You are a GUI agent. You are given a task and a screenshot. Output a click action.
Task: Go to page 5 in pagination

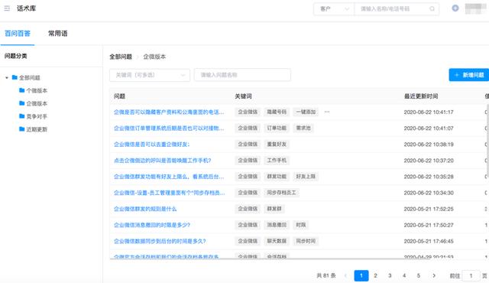pos(419,275)
